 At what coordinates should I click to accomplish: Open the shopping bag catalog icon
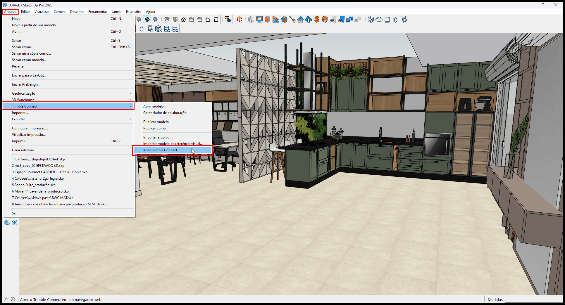click(387, 19)
